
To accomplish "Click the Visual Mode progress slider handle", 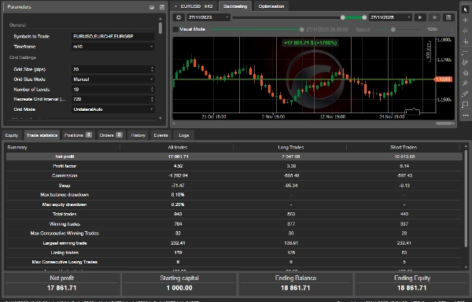I will tap(301, 29).
